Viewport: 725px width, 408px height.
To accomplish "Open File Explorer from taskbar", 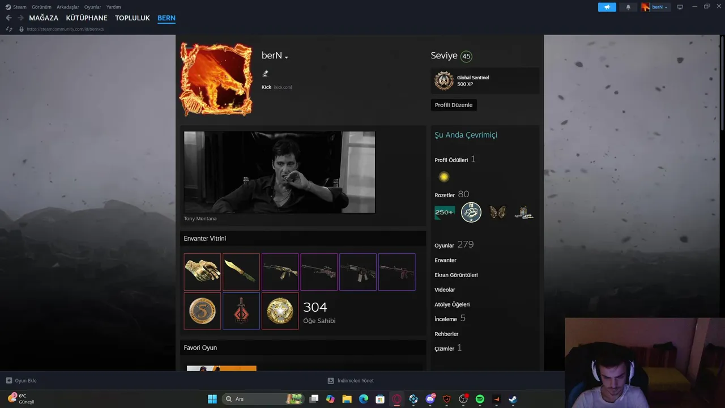I will [347, 399].
